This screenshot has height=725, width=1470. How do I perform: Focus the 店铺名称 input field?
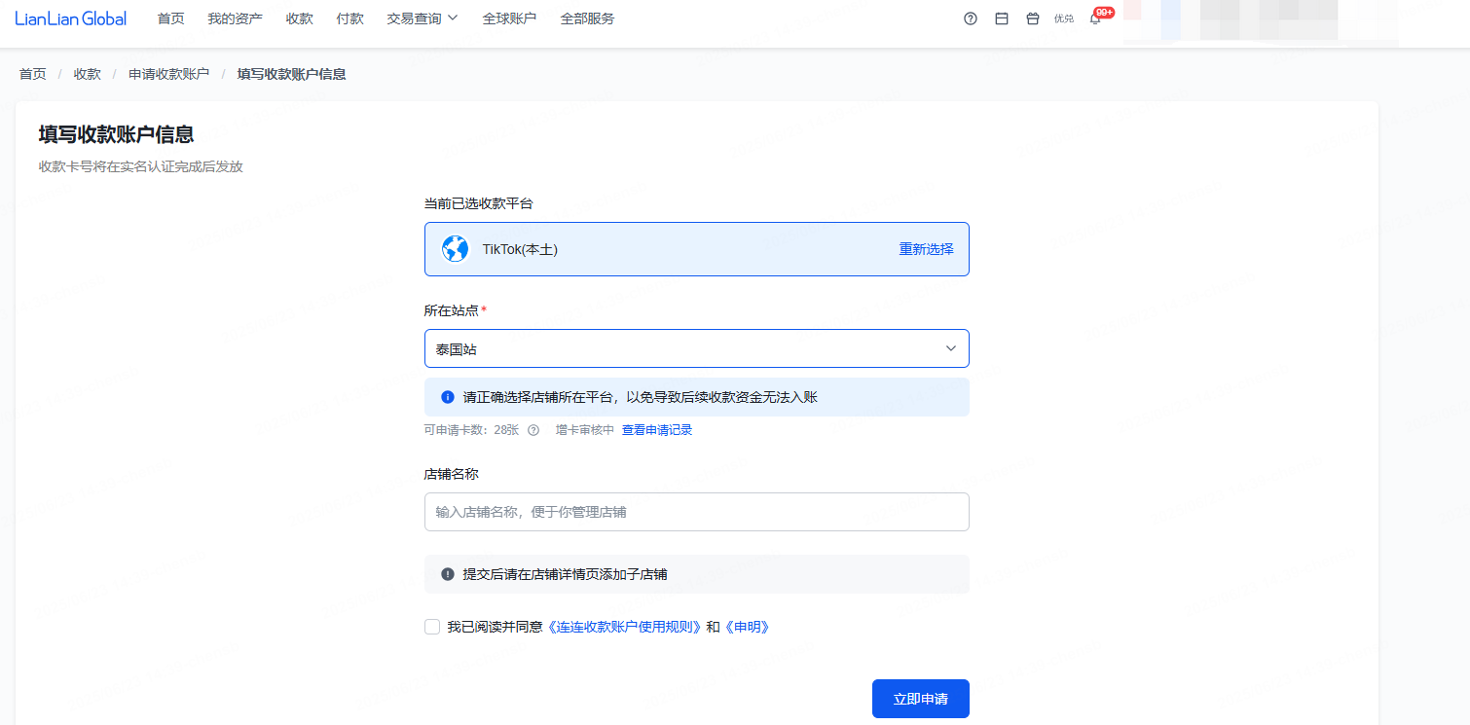(697, 512)
